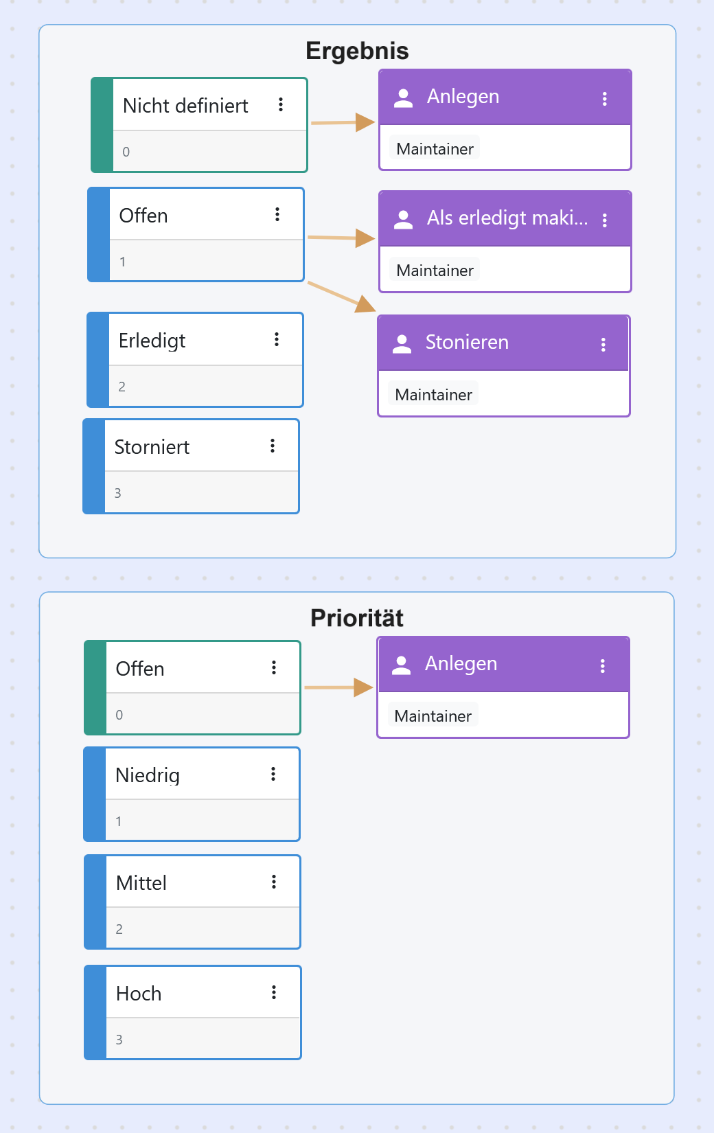The width and height of the screenshot is (714, 1133).
Task: Click the green color bar of Nicht definiert
Action: [102, 125]
